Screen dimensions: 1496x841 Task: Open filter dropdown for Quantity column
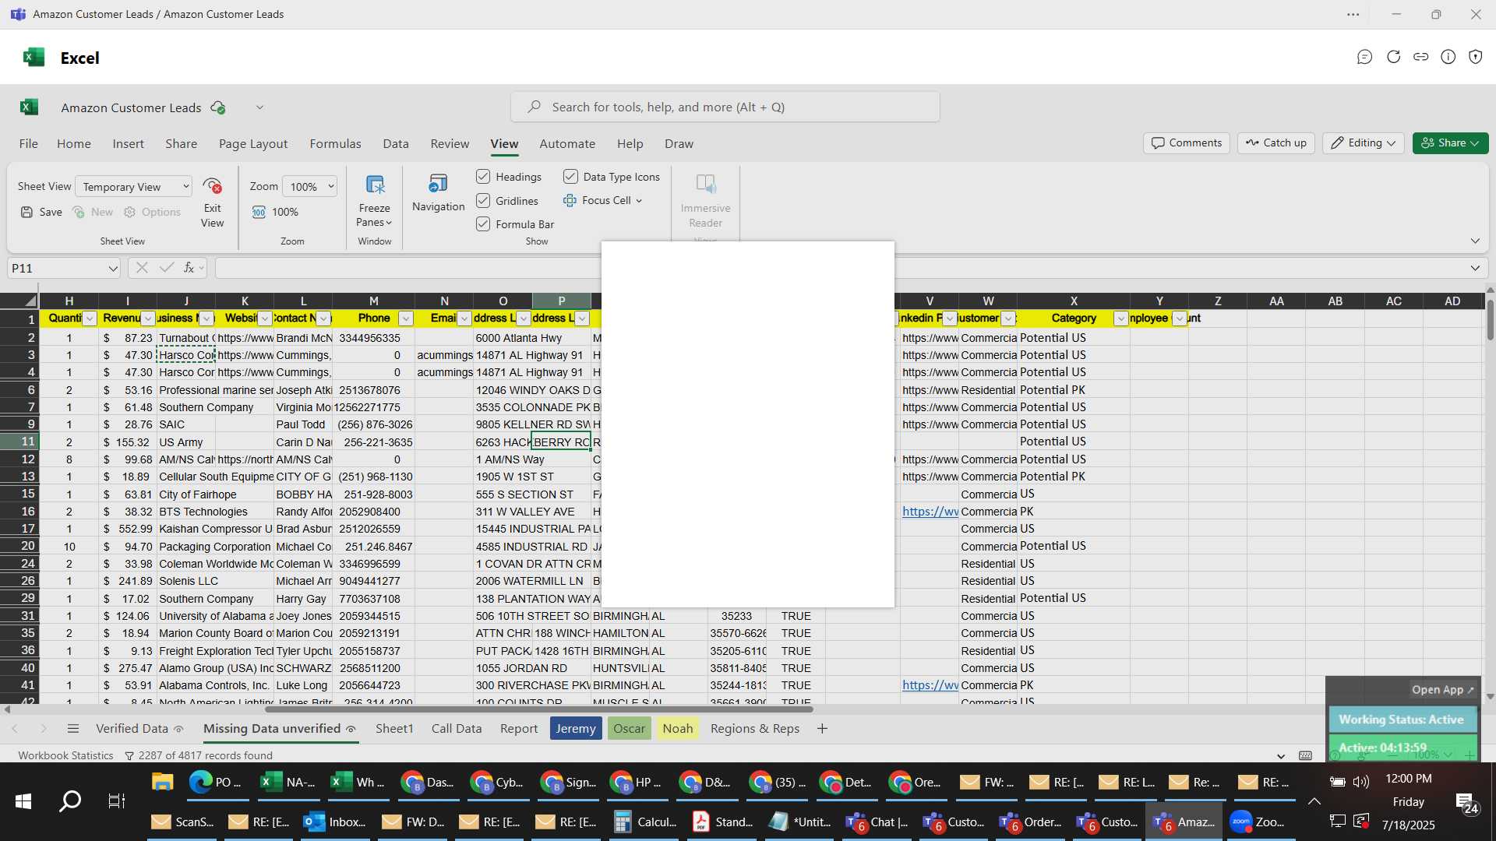click(90, 318)
